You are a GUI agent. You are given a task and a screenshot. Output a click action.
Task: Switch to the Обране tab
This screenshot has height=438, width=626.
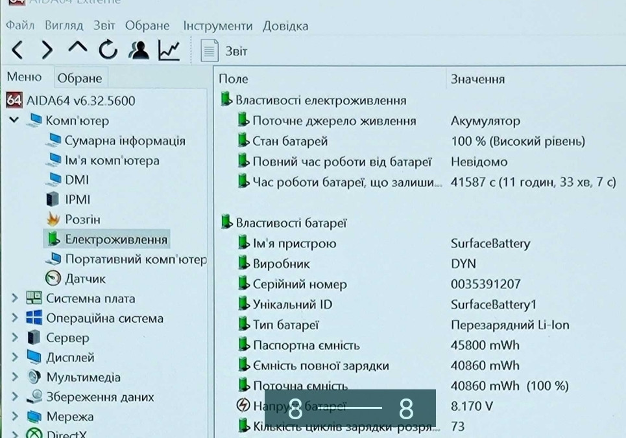pos(80,78)
